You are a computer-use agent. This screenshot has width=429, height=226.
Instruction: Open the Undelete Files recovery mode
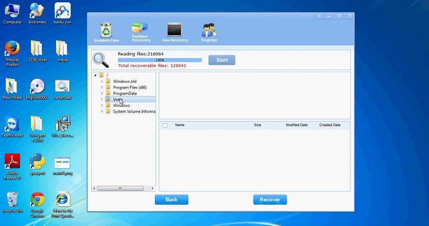(106, 32)
